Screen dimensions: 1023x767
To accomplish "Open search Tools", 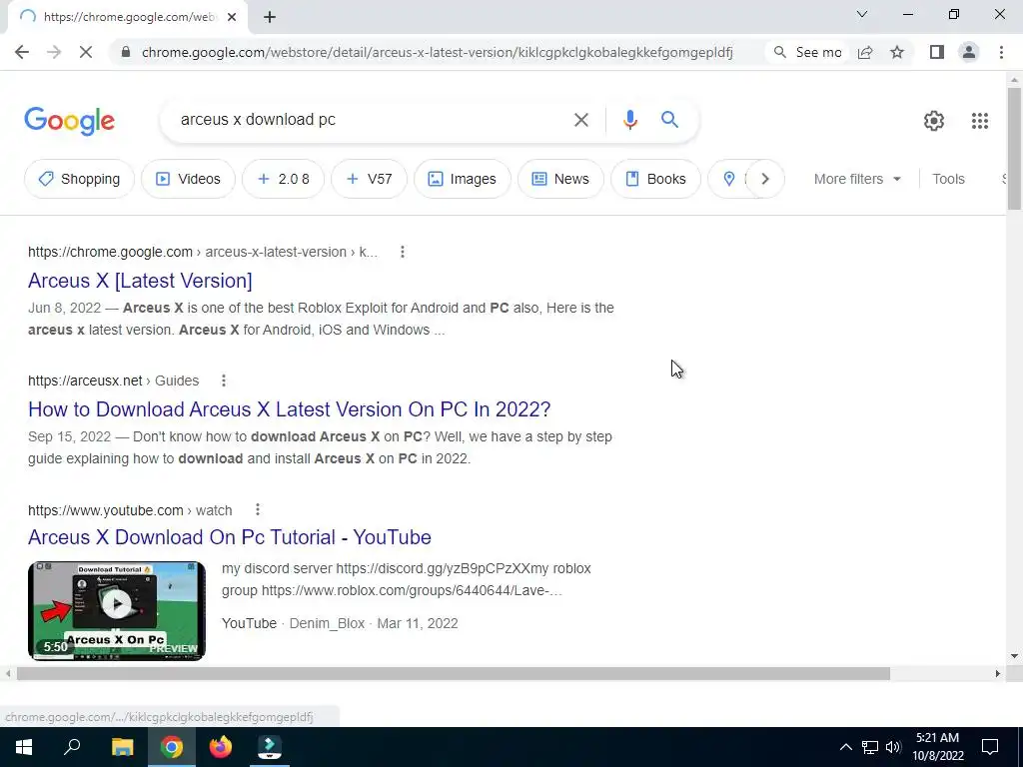I will [948, 179].
